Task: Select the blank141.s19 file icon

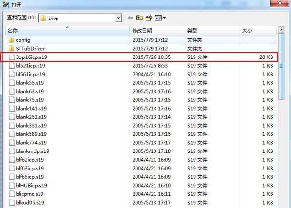Action: click(x=12, y=108)
